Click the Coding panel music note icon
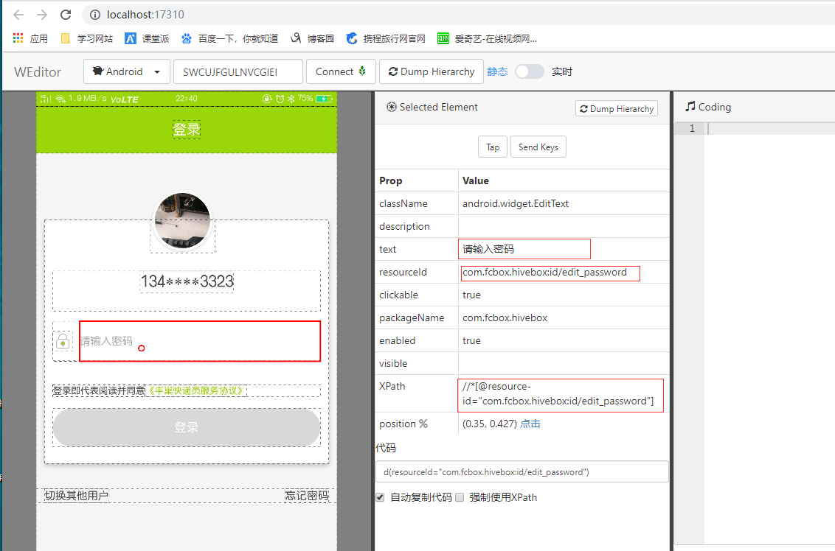Image resolution: width=835 pixels, height=551 pixels. coord(690,106)
